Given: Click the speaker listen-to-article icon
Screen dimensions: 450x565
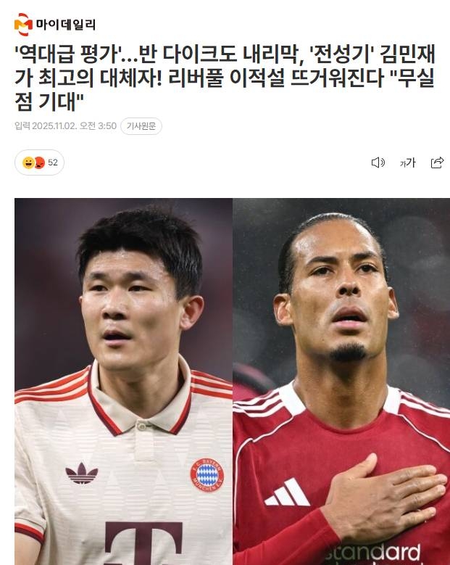Looking at the screenshot, I should [x=378, y=162].
